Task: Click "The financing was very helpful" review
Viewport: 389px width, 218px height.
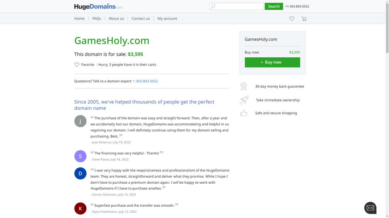Action: click(x=127, y=153)
